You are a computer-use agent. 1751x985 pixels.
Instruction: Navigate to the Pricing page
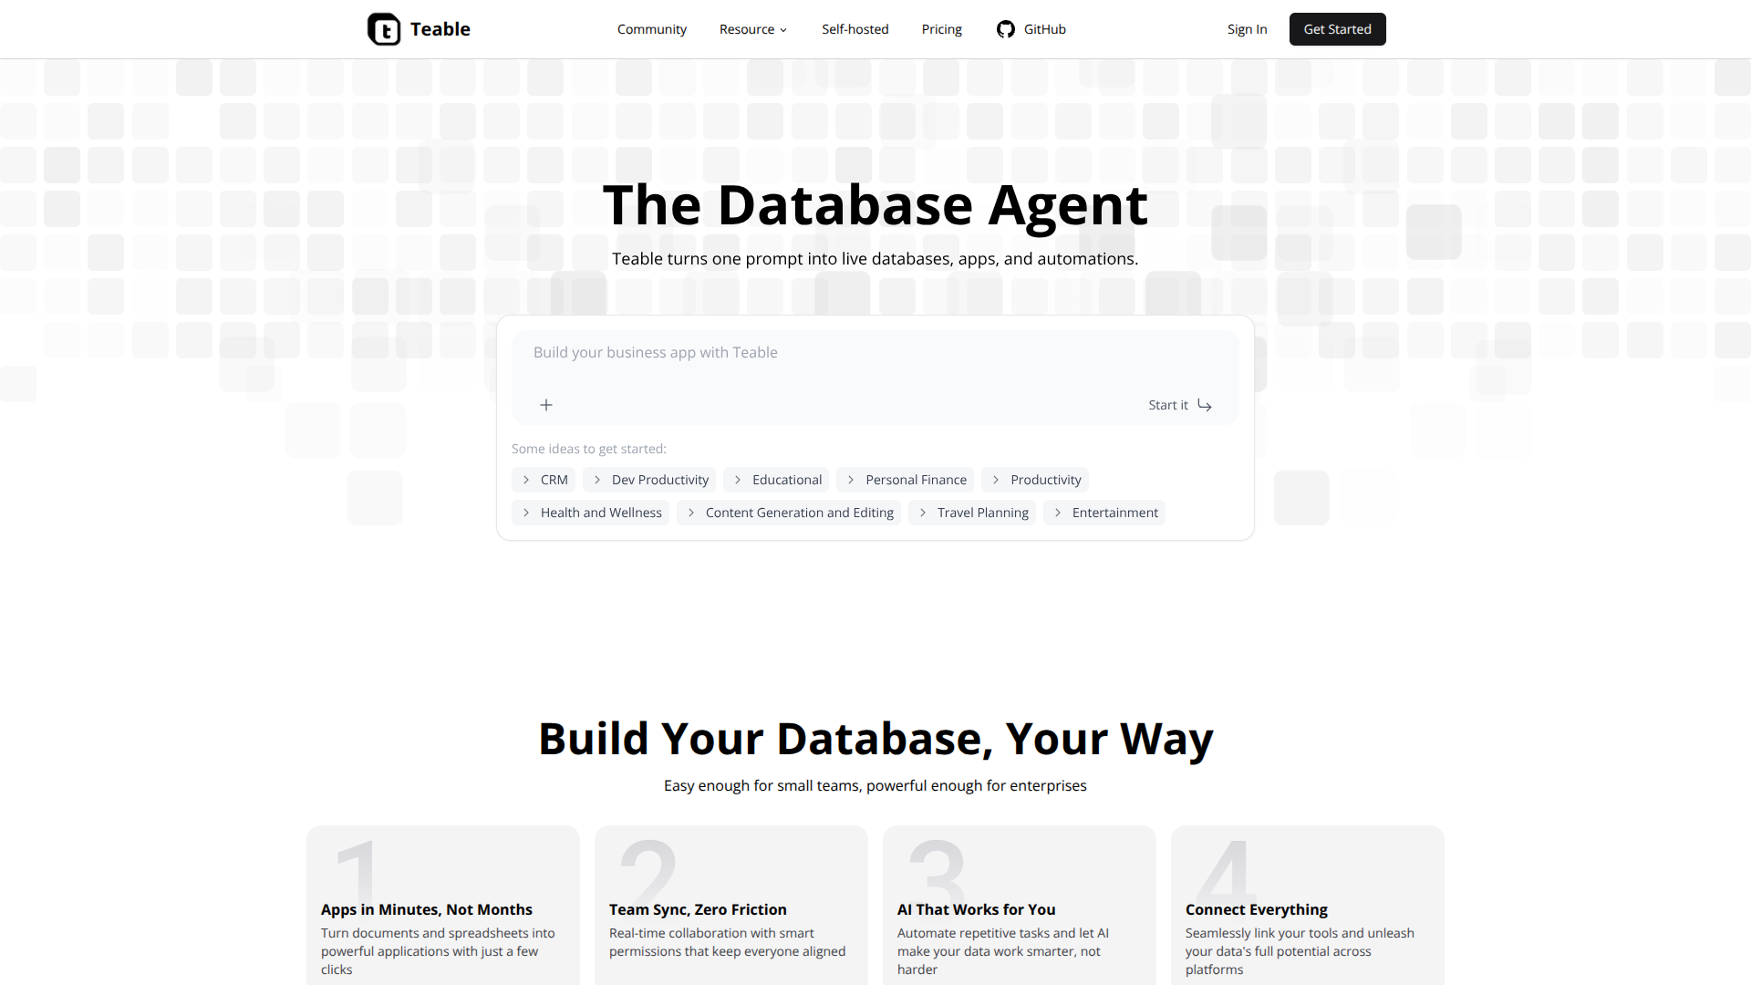941,28
